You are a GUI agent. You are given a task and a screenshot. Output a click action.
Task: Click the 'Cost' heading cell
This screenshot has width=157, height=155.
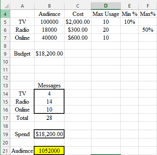coord(78,14)
